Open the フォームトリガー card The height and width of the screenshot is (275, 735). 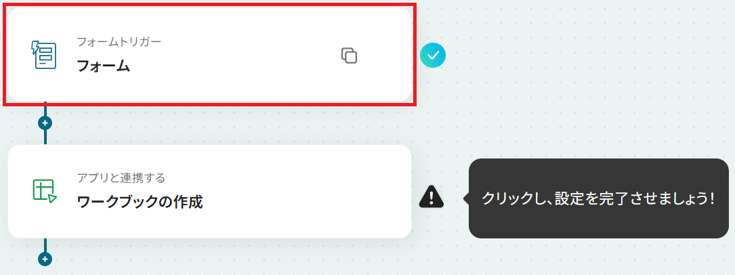[209, 55]
